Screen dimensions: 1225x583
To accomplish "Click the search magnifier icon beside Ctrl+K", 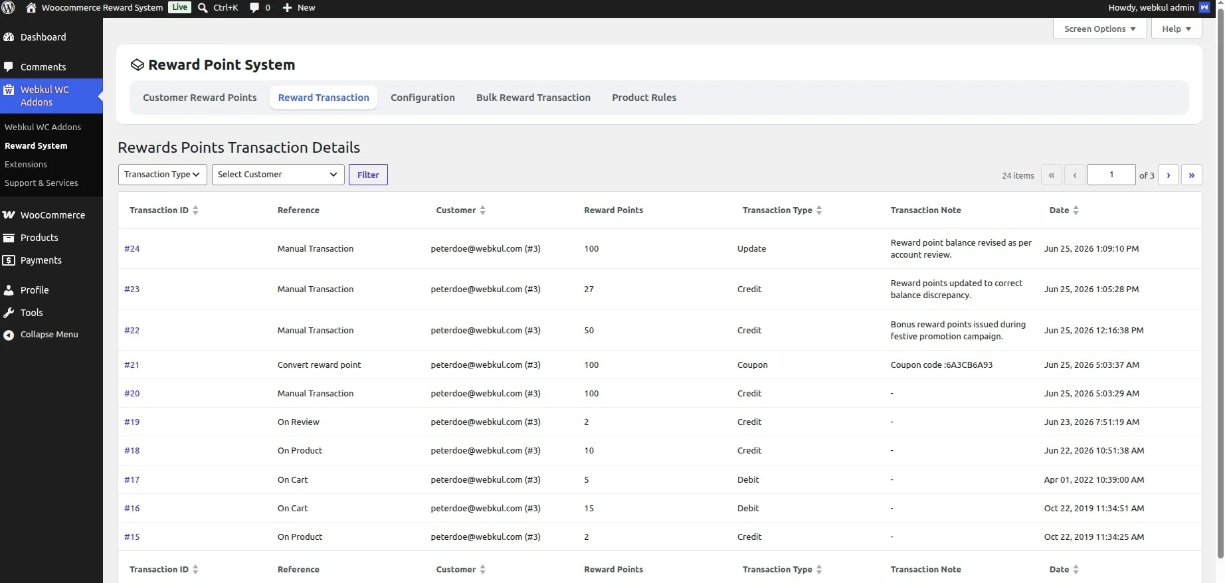I will (x=203, y=8).
